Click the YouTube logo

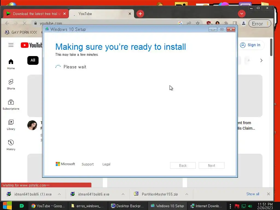[31, 45]
